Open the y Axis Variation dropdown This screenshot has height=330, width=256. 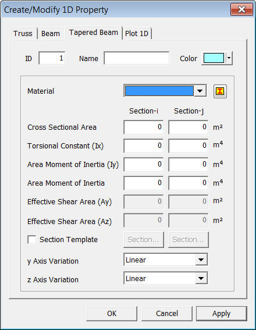pos(201,260)
